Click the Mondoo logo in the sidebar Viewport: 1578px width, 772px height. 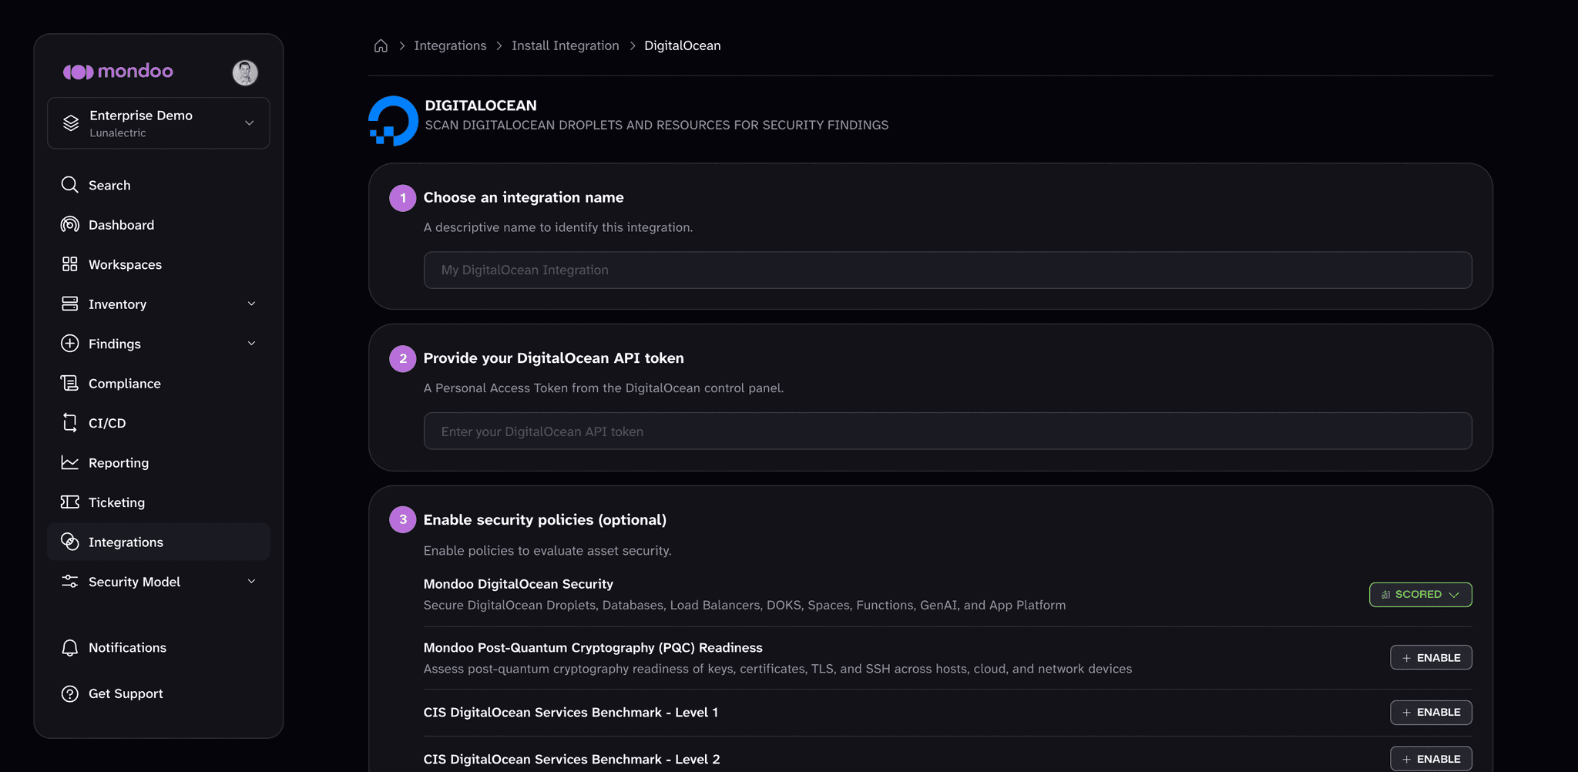(x=118, y=72)
